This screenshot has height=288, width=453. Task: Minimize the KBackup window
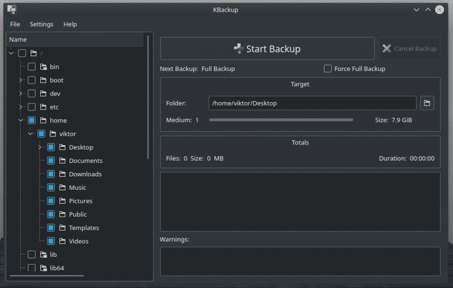pos(416,9)
